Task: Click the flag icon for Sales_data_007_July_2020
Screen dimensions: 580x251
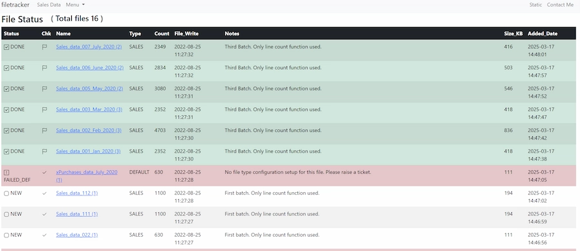Action: [45, 47]
